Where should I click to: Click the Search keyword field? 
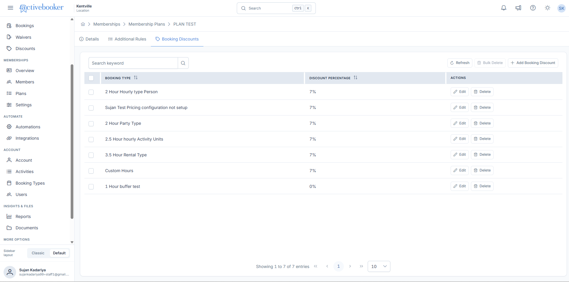click(x=133, y=63)
